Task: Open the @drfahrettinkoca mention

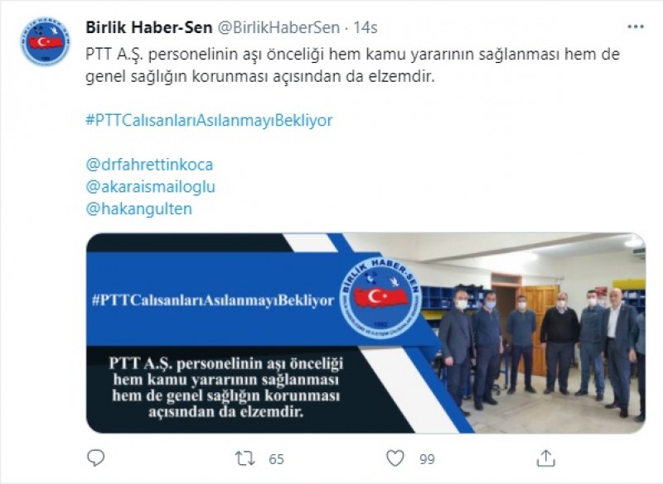Action: (x=149, y=164)
